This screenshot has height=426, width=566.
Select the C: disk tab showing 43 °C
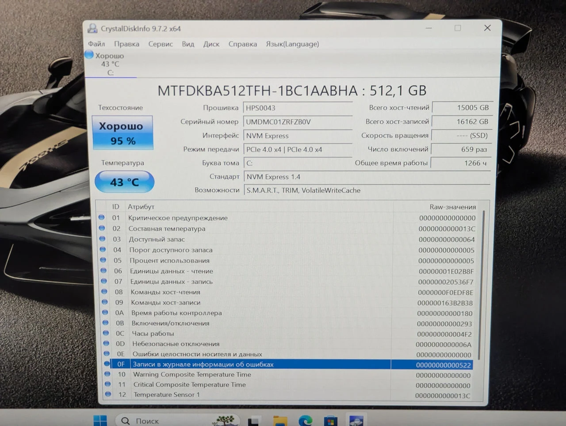click(110, 64)
